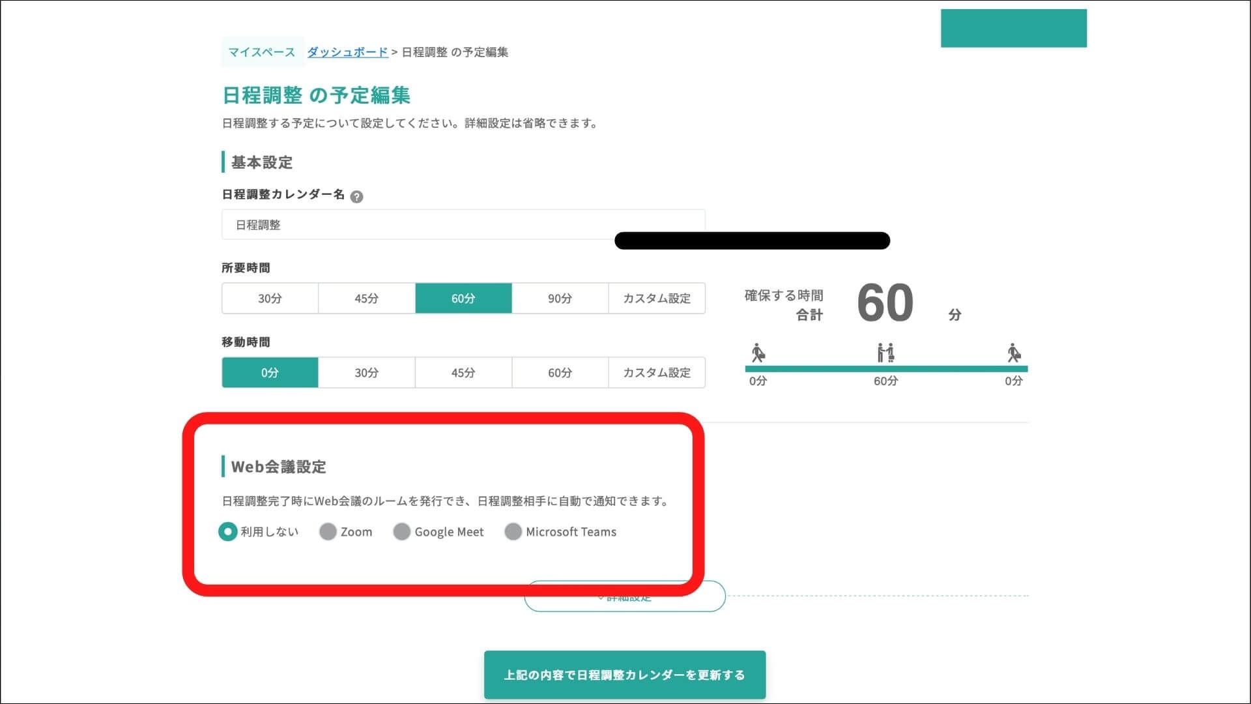Viewport: 1251px width, 704px height.
Task: Set 移動時間 to 60分
Action: point(560,372)
